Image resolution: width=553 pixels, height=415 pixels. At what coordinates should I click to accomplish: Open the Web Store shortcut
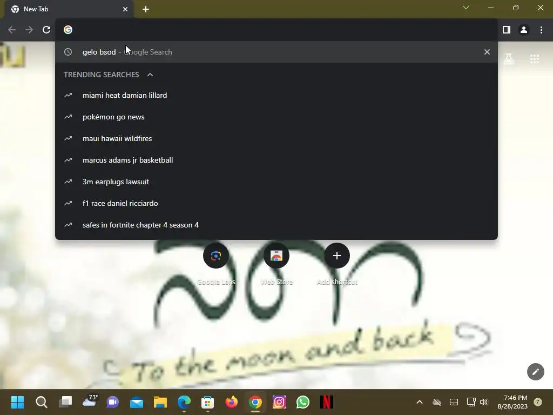click(276, 256)
